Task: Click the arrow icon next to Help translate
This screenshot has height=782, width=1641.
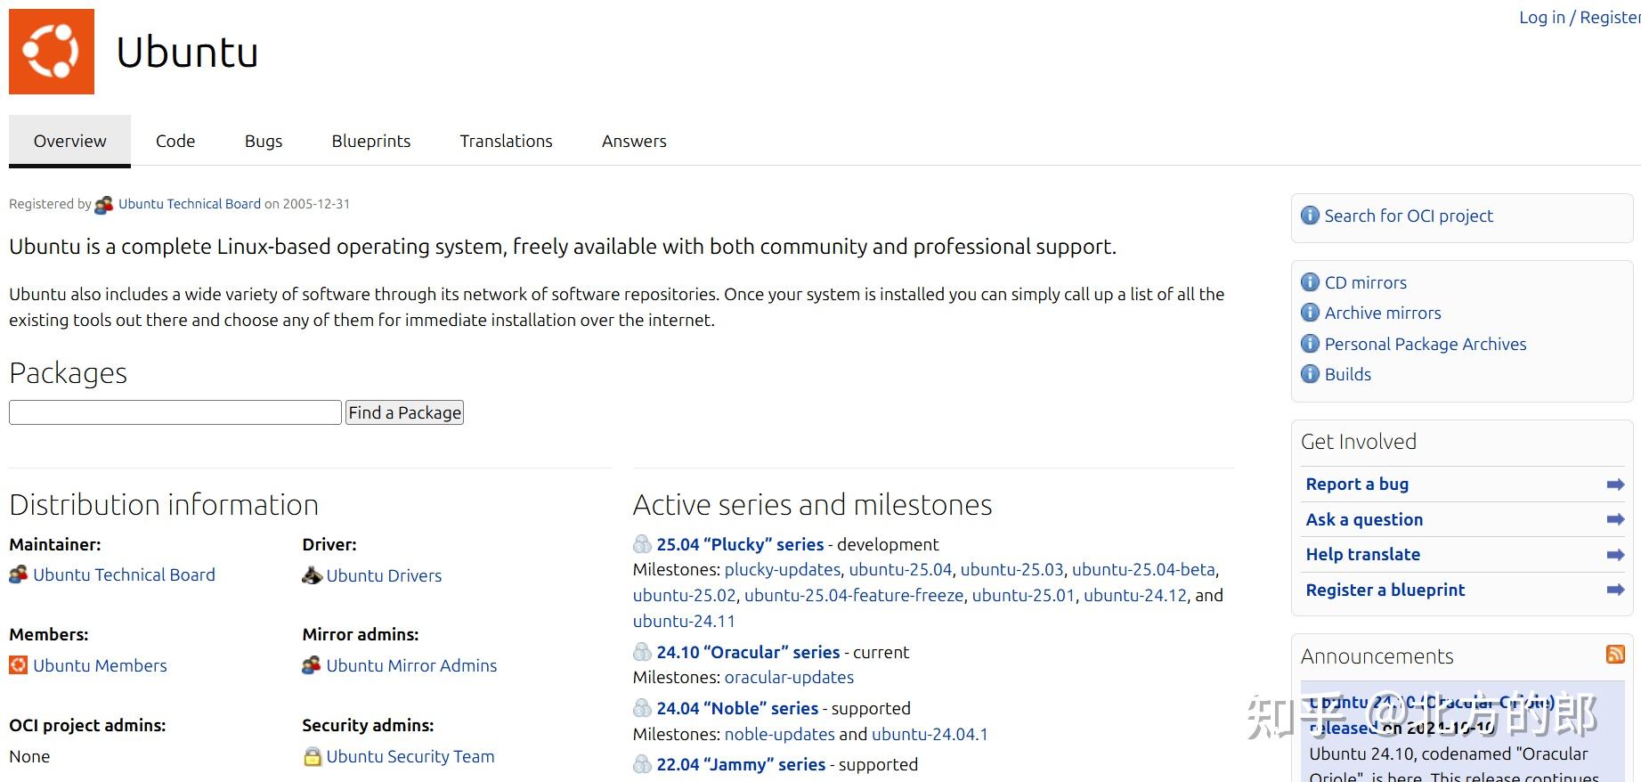Action: tap(1615, 555)
